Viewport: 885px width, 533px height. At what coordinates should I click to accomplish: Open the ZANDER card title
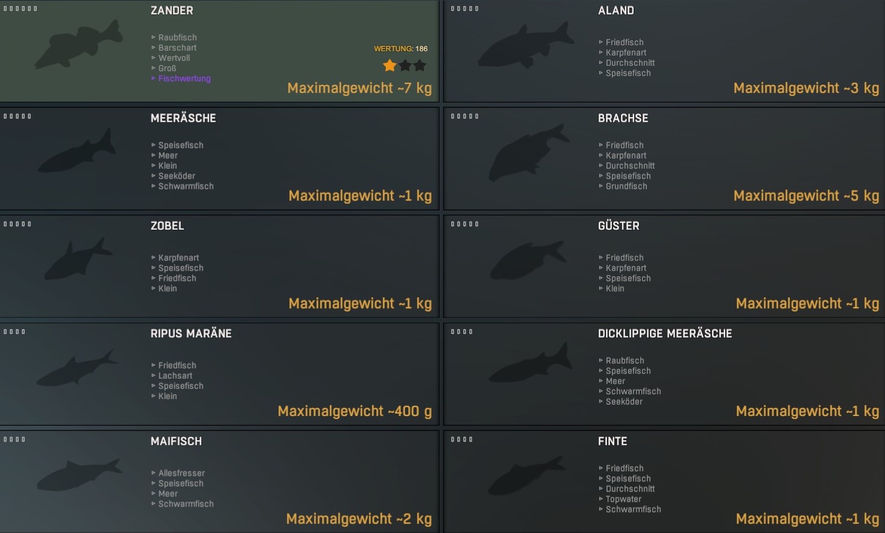(172, 10)
